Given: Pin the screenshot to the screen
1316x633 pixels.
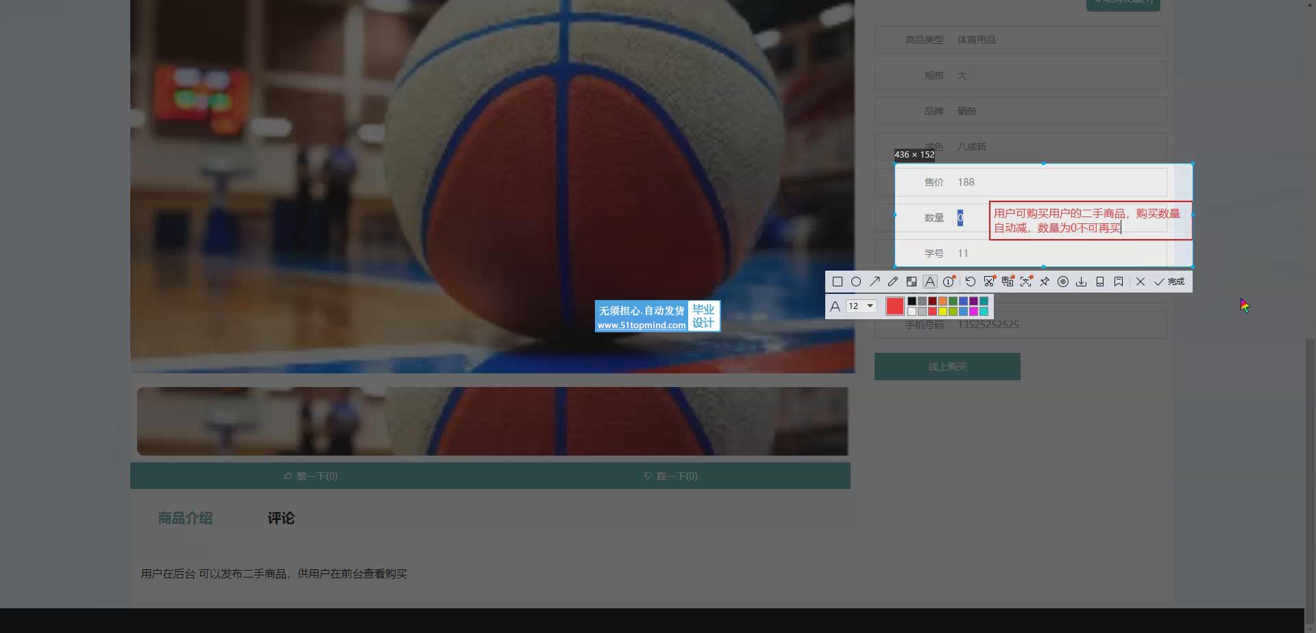Looking at the screenshot, I should click(x=1045, y=282).
